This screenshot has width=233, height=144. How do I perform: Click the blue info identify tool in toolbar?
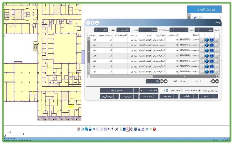(x=124, y=129)
